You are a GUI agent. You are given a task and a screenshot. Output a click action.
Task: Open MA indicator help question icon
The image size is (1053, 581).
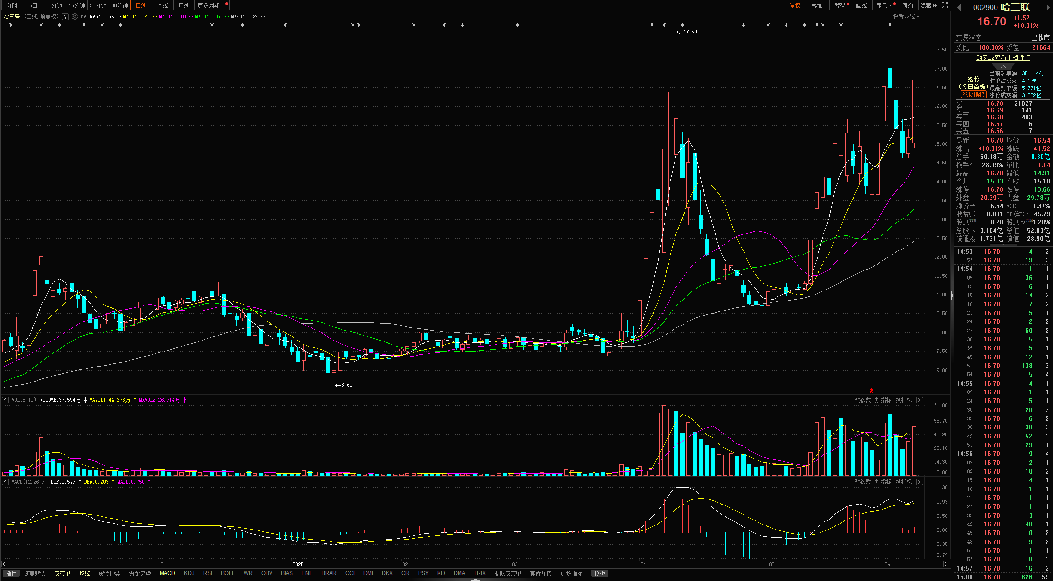[66, 16]
